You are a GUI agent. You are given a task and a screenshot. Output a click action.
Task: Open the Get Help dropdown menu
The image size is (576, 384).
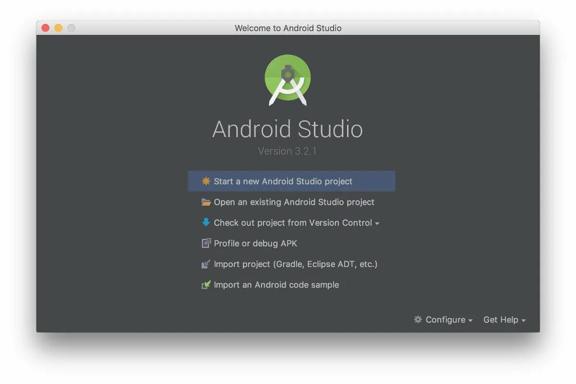(x=504, y=320)
